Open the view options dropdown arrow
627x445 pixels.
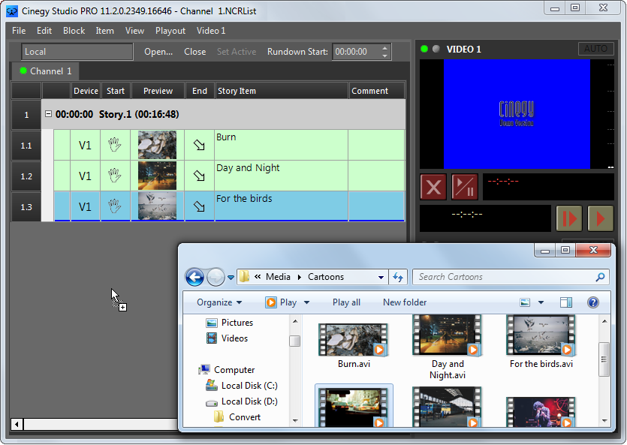(541, 302)
